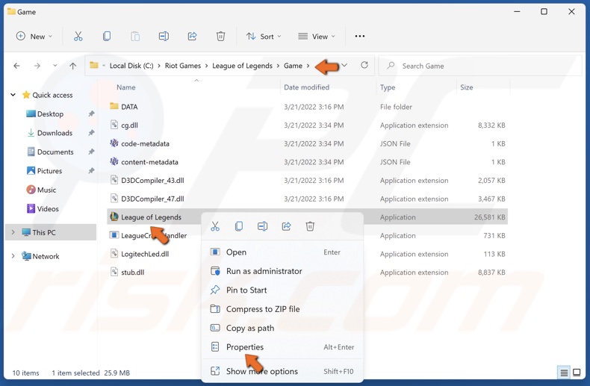This screenshot has width=590, height=386.
Task: Choose Compress to ZIP file
Action: click(282, 309)
